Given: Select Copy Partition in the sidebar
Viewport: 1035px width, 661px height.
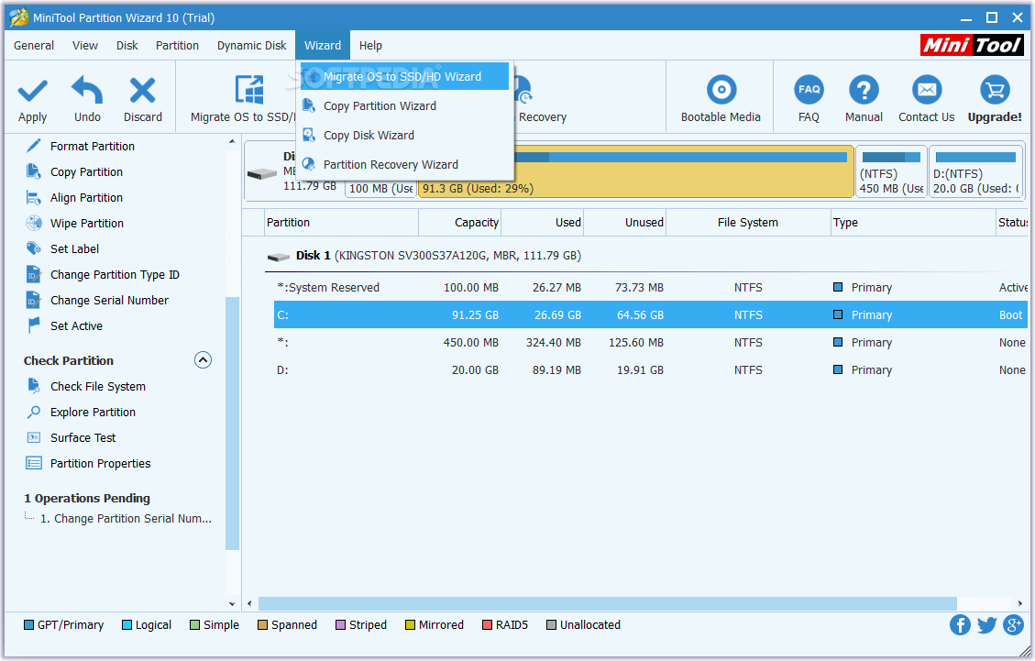Looking at the screenshot, I should pyautogui.click(x=86, y=171).
